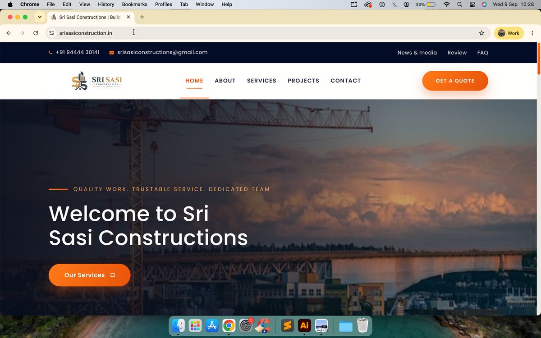Click the Creative Cloud menu bar icon
This screenshot has height=338, width=541.
pos(368,4)
